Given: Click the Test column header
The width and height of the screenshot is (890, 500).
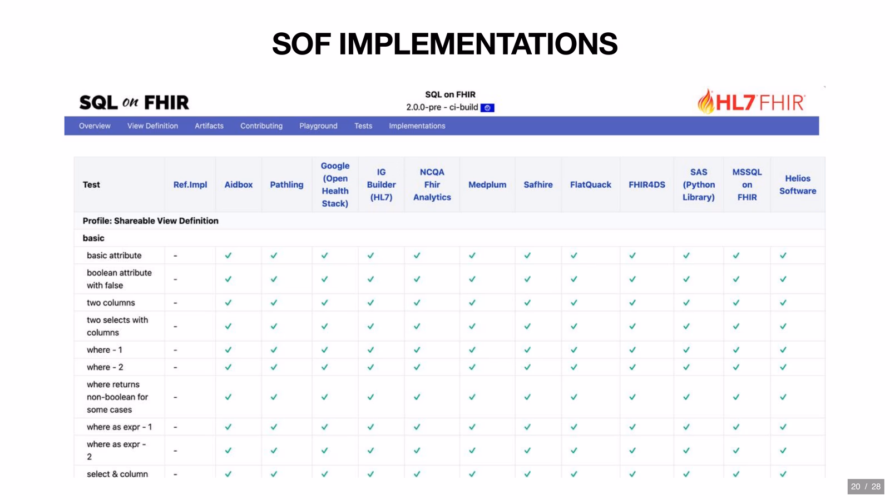Looking at the screenshot, I should point(91,184).
